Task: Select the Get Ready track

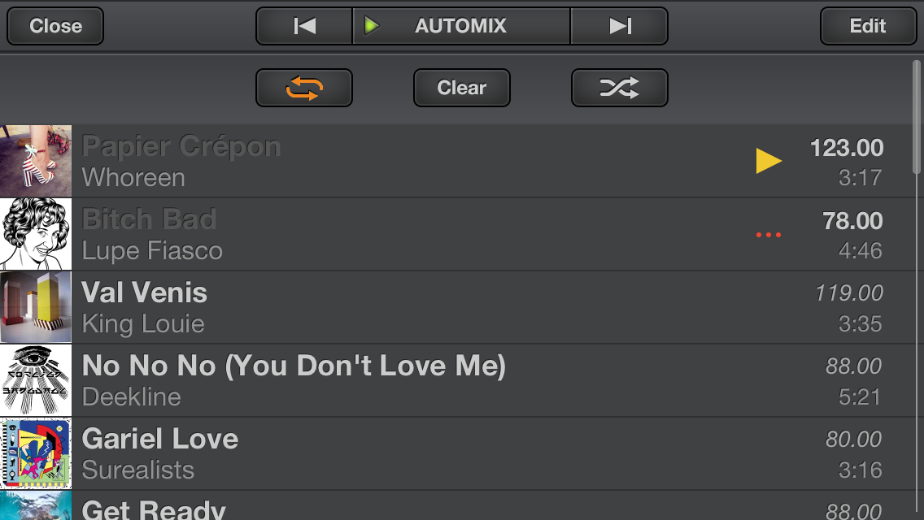Action: (x=407, y=509)
